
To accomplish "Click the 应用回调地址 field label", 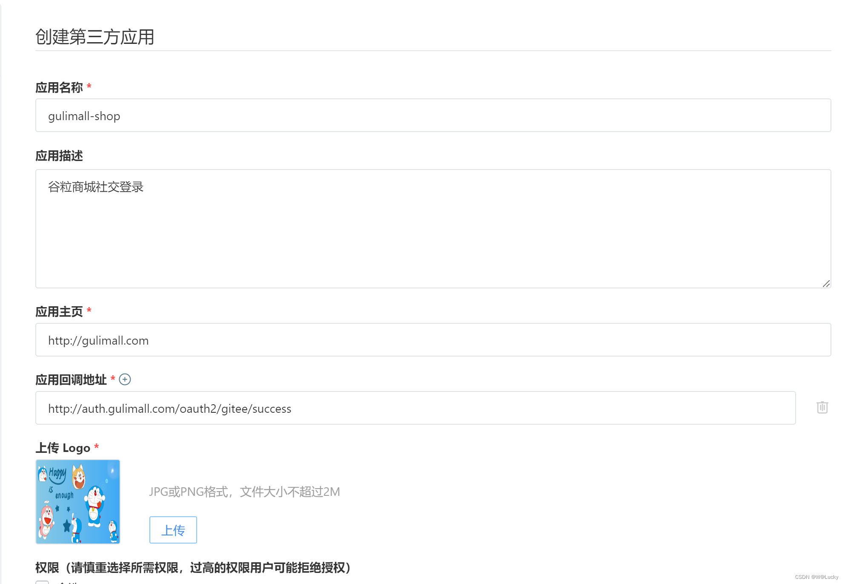I will (71, 380).
